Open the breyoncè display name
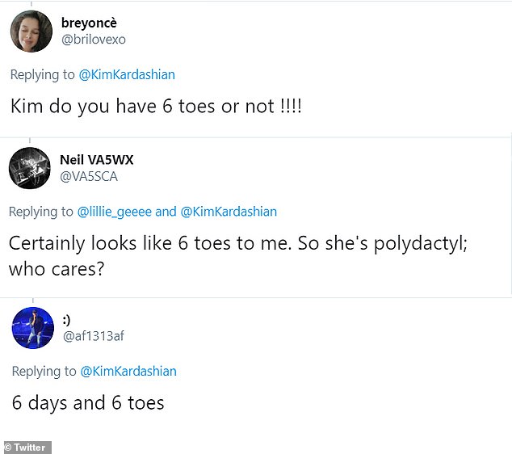512x454 pixels. [x=94, y=23]
